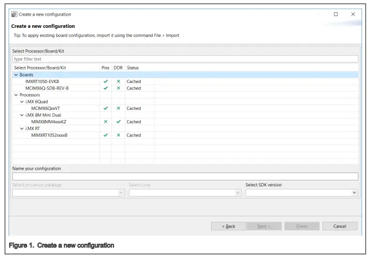Collapse the i.MX 6Quad node

pos(22,102)
